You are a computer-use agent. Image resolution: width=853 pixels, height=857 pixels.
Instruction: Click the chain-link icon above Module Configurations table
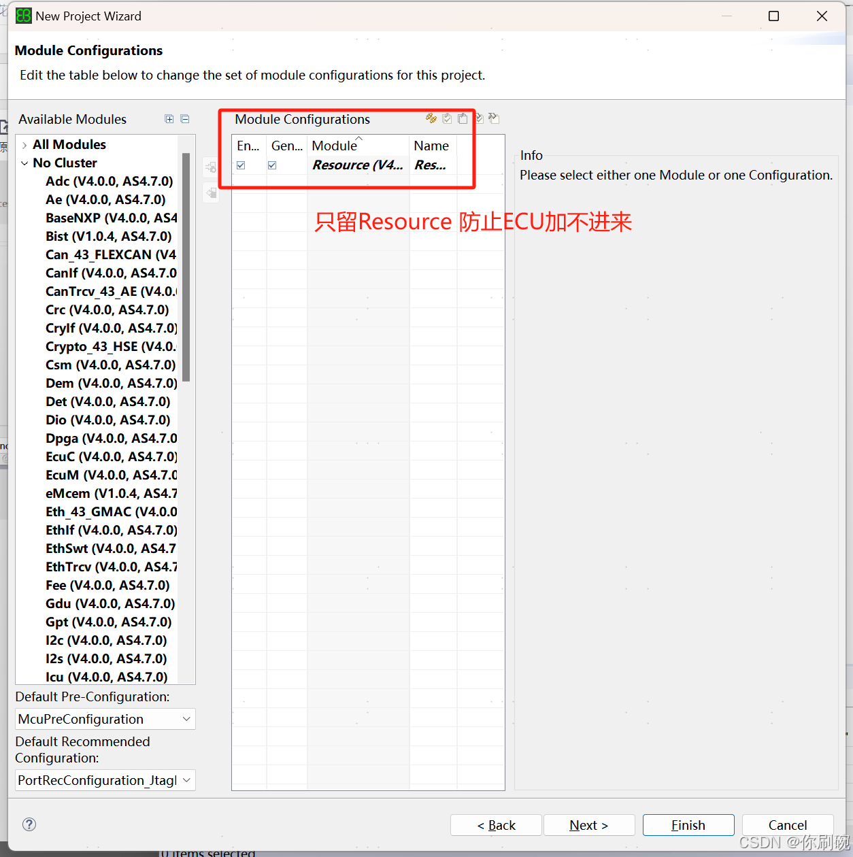431,118
